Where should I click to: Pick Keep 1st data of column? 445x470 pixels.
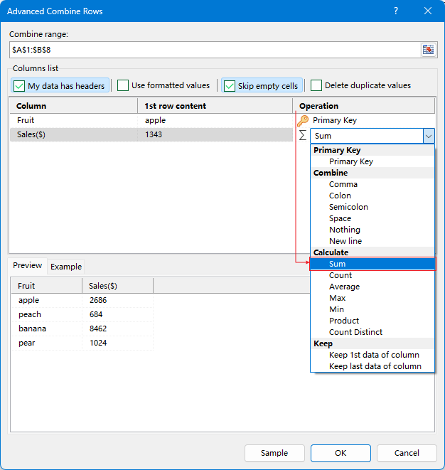[374, 355]
